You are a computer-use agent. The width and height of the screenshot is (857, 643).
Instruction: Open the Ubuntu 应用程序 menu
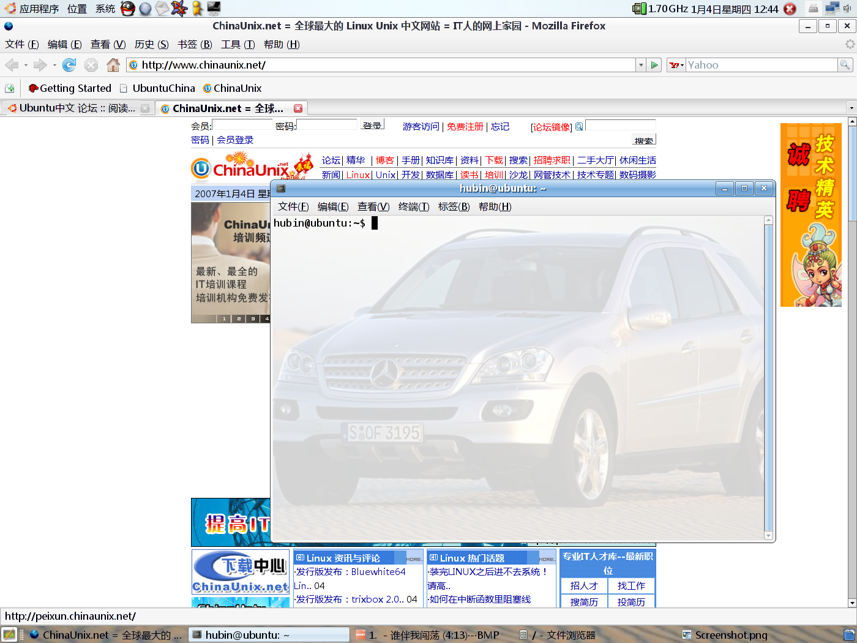click(x=32, y=9)
